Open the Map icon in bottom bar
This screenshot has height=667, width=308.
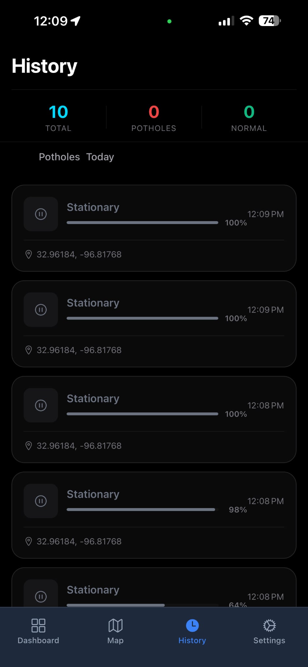click(x=115, y=625)
